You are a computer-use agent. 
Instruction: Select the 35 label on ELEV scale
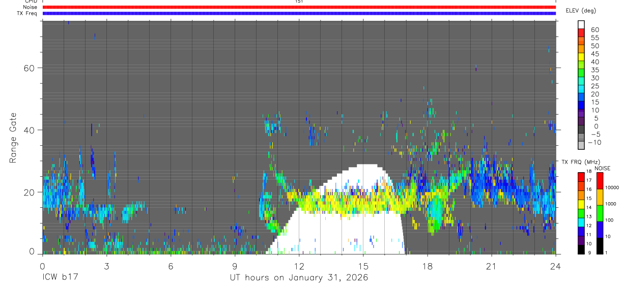click(x=594, y=70)
